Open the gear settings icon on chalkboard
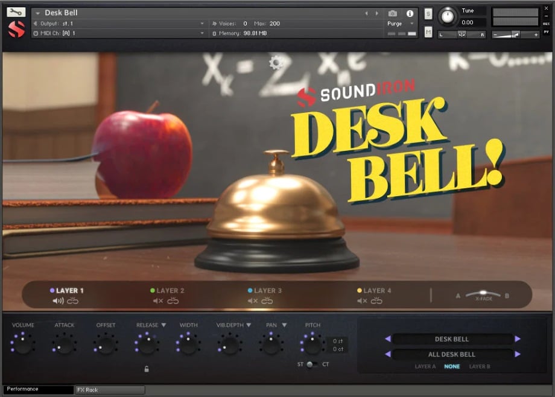555x397 pixels. [x=276, y=63]
